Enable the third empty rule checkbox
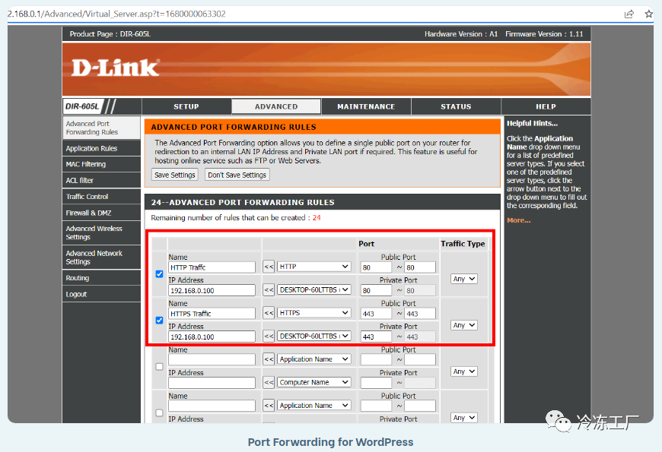Viewport: 662px width, 452px height. pos(159,367)
